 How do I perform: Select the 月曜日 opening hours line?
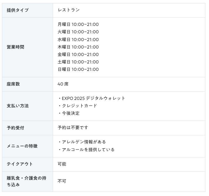pos(78,25)
